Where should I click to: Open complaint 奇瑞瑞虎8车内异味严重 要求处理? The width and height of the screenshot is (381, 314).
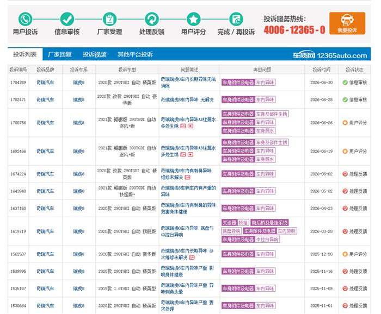point(187,306)
